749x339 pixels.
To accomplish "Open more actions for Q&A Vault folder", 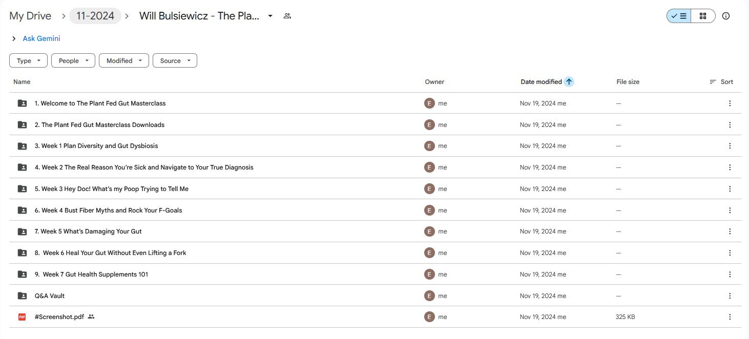I will (730, 295).
